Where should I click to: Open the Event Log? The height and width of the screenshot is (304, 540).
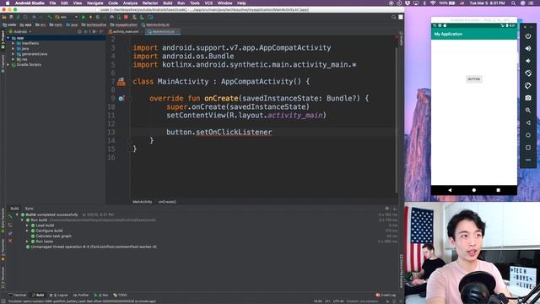(x=386, y=295)
